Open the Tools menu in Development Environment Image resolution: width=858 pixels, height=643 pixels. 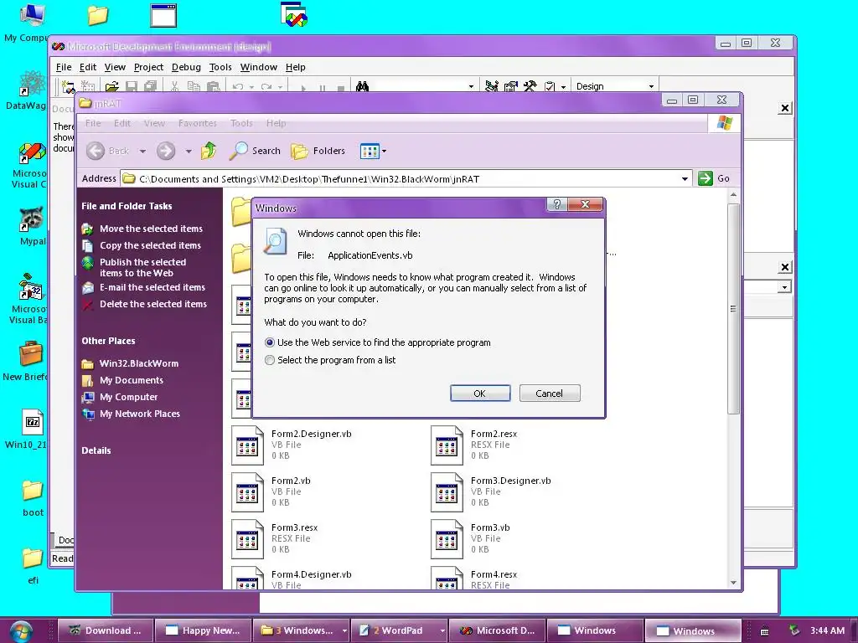(220, 67)
